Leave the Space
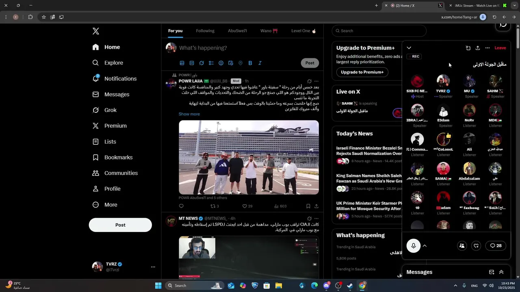 (x=500, y=48)
